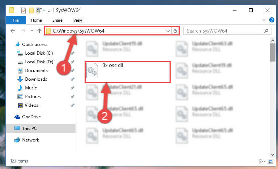Screen dimensions: 278x169
Task: Go up one folder level arrow
Action: pyautogui.click(x=39, y=31)
